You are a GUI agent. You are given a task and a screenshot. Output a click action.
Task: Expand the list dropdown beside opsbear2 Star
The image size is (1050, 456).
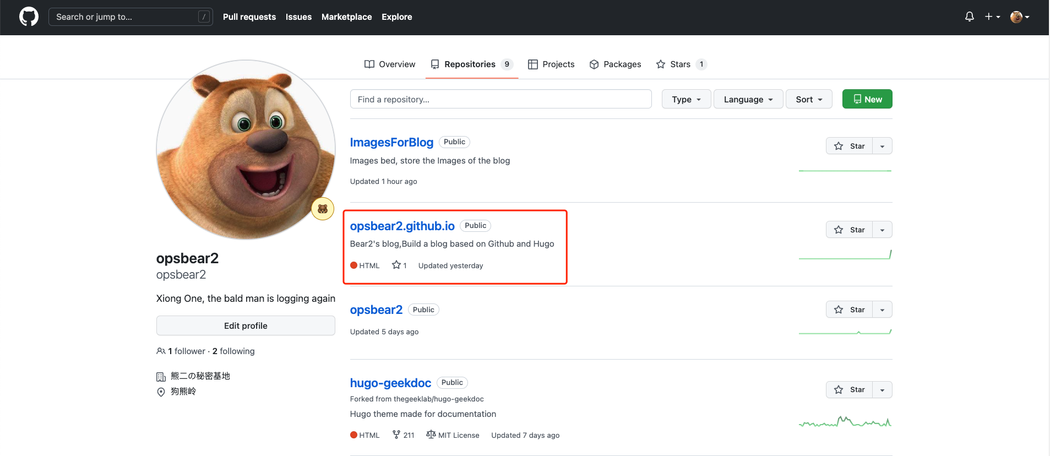pyautogui.click(x=882, y=310)
